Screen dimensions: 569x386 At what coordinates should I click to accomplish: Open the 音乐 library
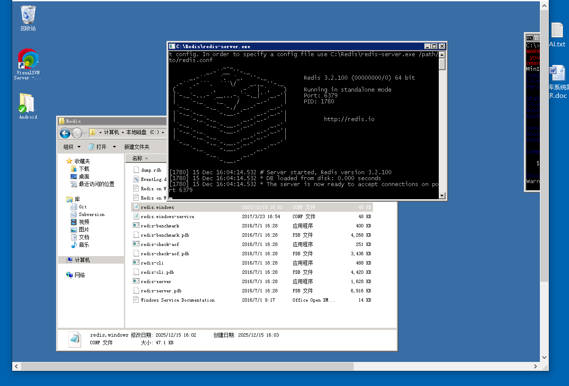pos(80,245)
